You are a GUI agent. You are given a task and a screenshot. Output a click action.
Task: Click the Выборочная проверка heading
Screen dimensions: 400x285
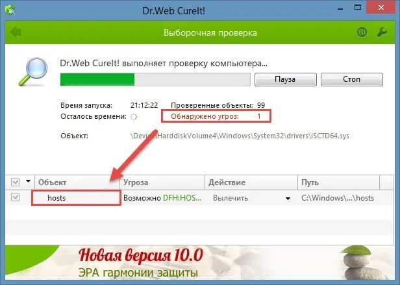pyautogui.click(x=210, y=33)
